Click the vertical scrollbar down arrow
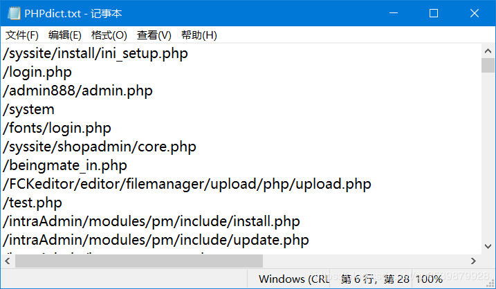496x289 pixels. pos(487,248)
